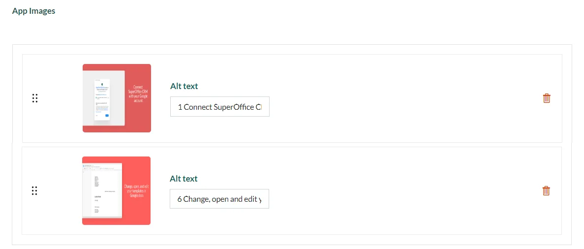Grab the drag handle of the first image row
The width and height of the screenshot is (584, 249).
pyautogui.click(x=35, y=98)
